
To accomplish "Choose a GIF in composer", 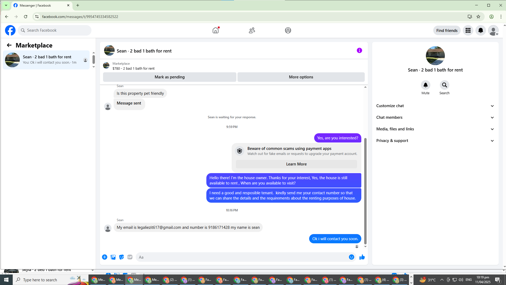I will click(x=130, y=257).
